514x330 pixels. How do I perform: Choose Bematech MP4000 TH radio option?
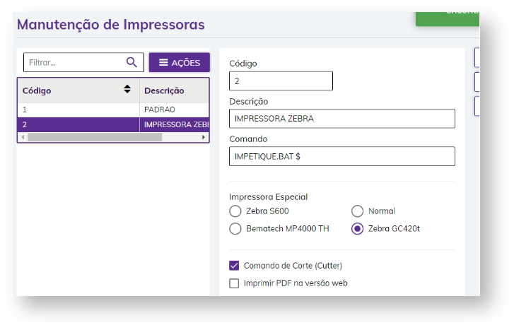[x=235, y=228]
